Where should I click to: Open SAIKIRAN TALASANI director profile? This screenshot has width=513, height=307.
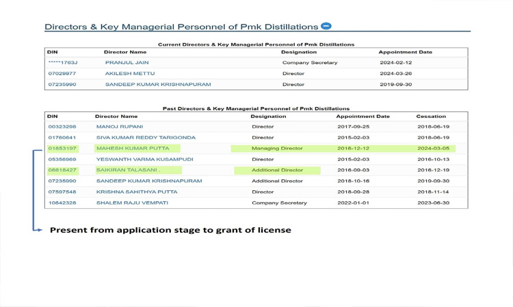point(127,170)
